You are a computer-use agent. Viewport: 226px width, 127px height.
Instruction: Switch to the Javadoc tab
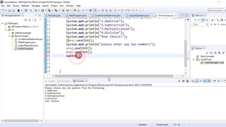click(50, 81)
